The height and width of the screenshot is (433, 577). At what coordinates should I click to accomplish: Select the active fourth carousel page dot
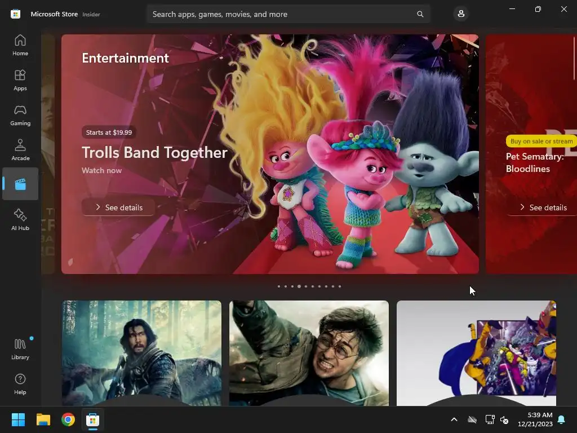click(299, 286)
